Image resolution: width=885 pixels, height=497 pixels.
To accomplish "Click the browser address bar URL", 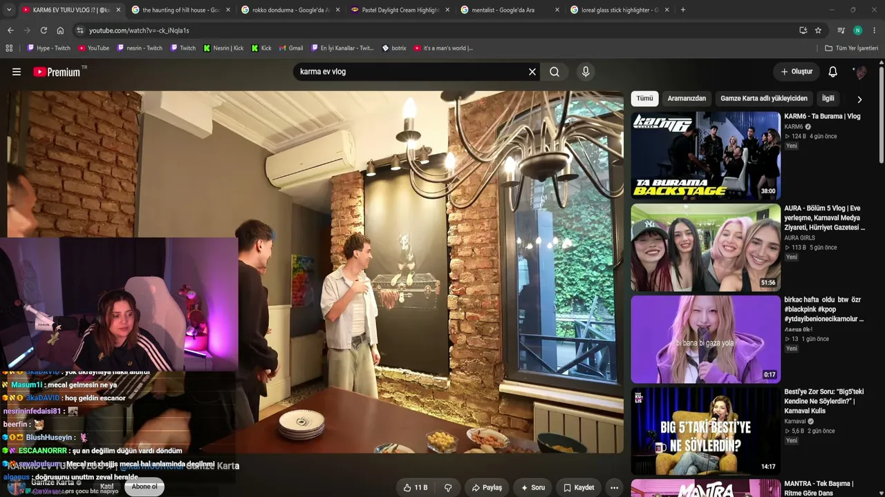I will pos(139,30).
